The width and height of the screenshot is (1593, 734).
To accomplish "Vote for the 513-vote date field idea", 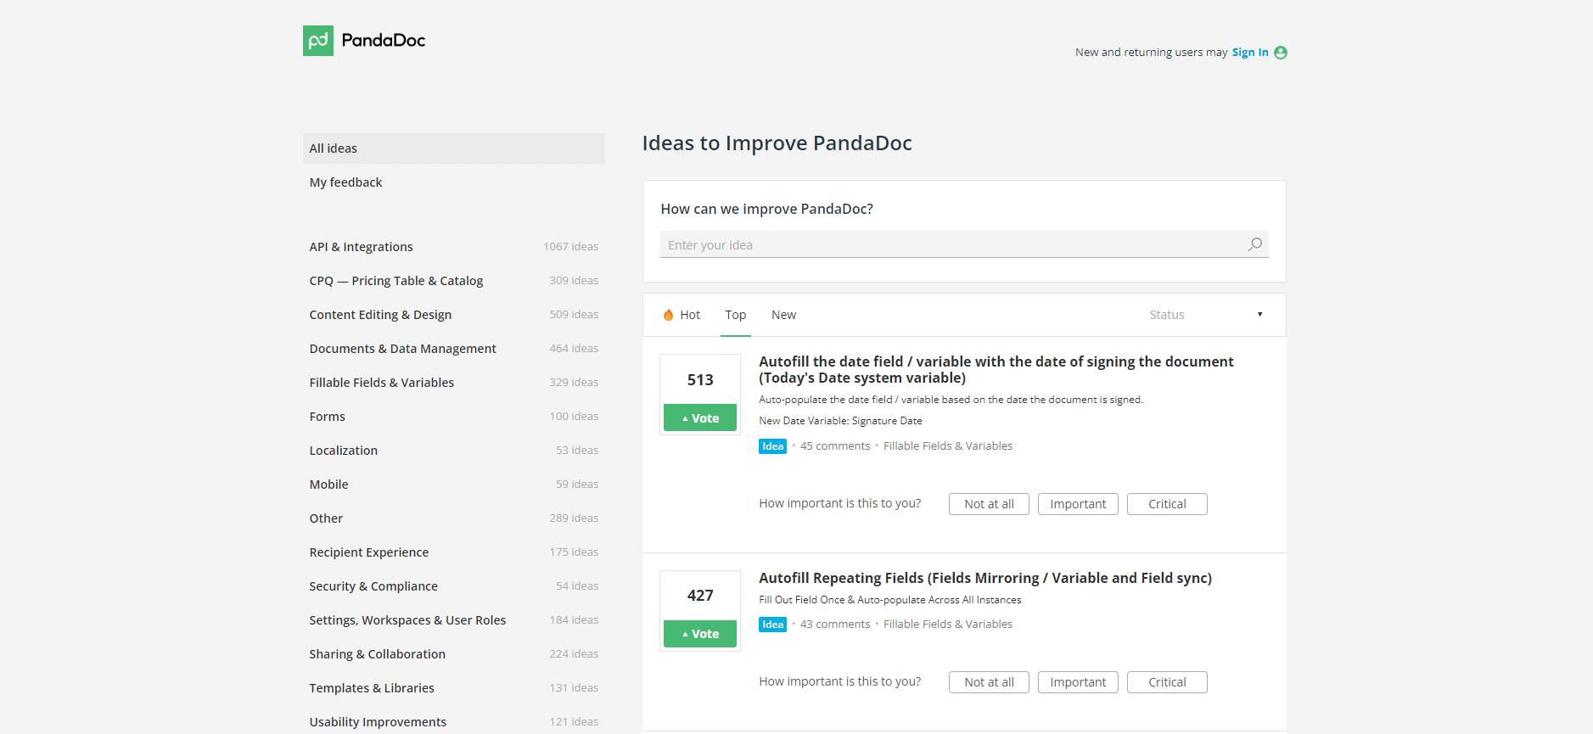I will (700, 417).
